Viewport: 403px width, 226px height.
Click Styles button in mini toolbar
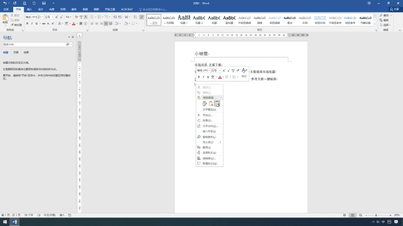[244, 73]
